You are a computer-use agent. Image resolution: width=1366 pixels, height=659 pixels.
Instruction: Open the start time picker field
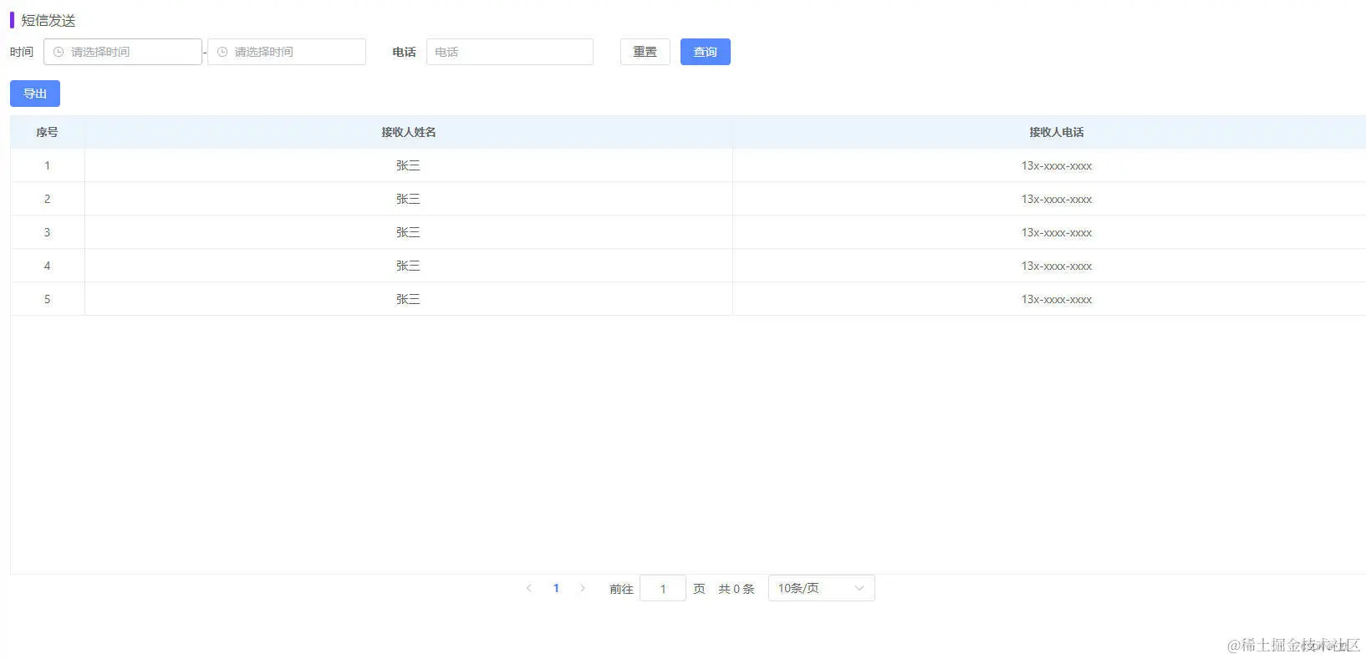click(x=123, y=52)
